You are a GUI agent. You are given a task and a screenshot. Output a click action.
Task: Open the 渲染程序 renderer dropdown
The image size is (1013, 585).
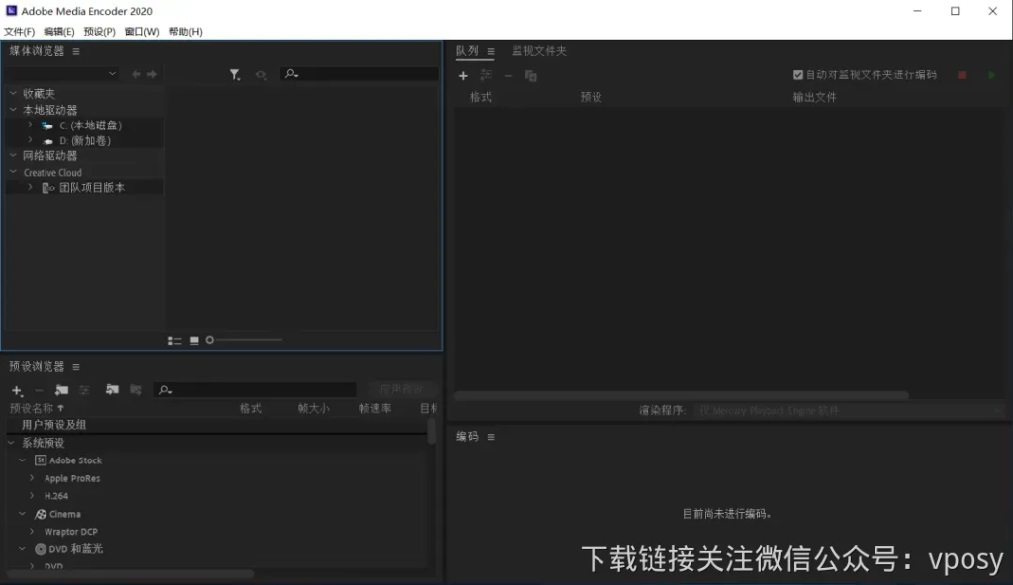[849, 411]
